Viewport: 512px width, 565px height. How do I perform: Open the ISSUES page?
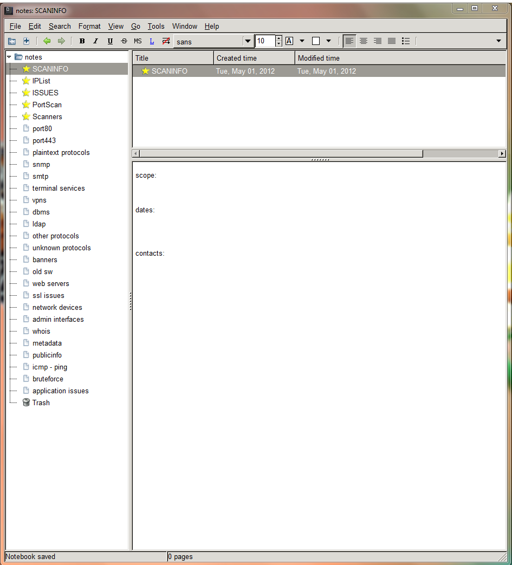45,93
